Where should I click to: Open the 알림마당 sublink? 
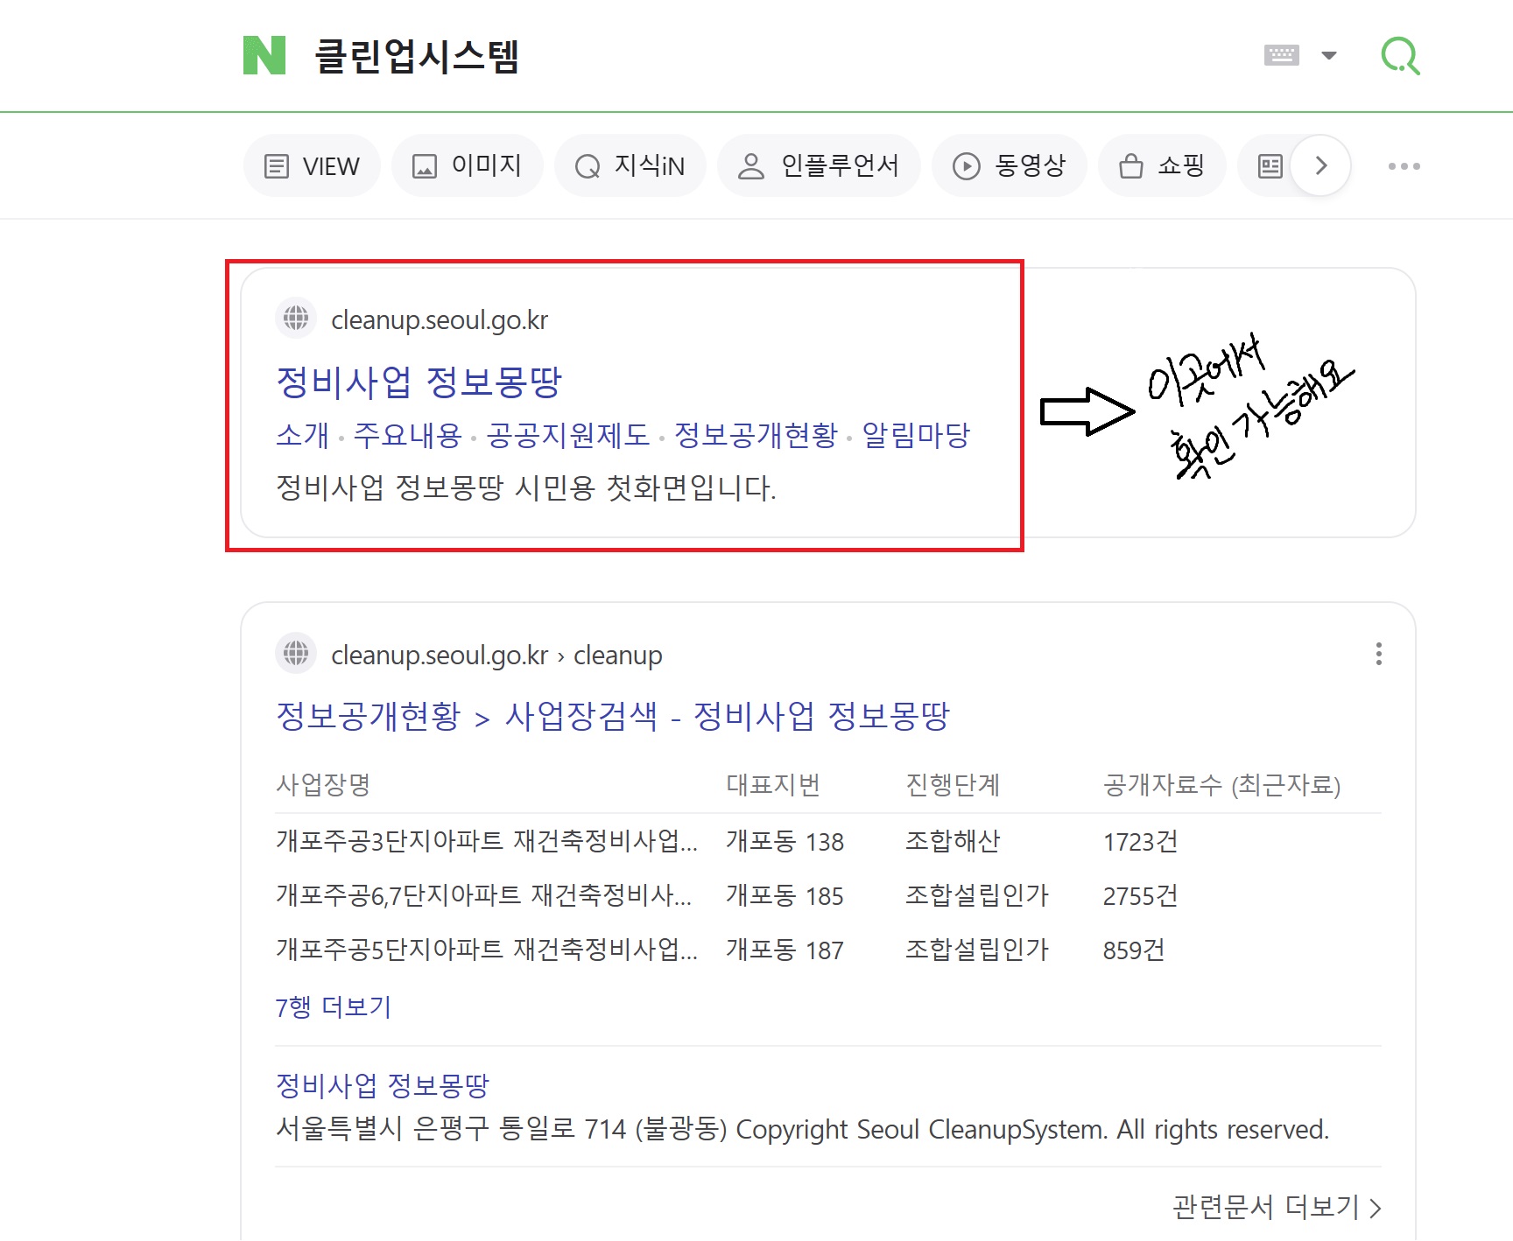point(917,435)
